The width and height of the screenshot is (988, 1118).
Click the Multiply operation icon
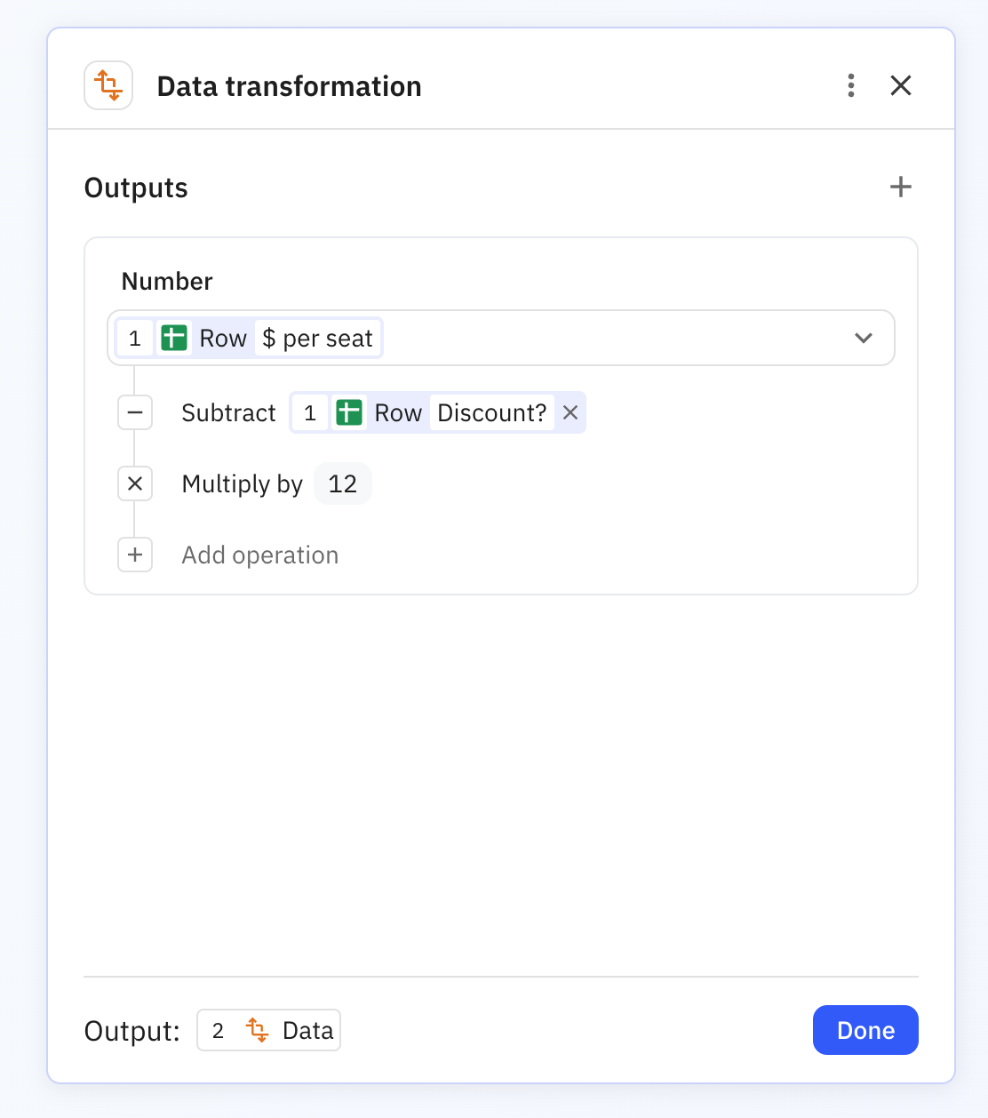pyautogui.click(x=135, y=483)
